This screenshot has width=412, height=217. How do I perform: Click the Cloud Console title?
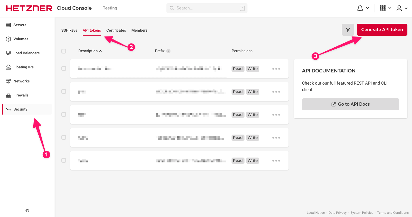74,8
